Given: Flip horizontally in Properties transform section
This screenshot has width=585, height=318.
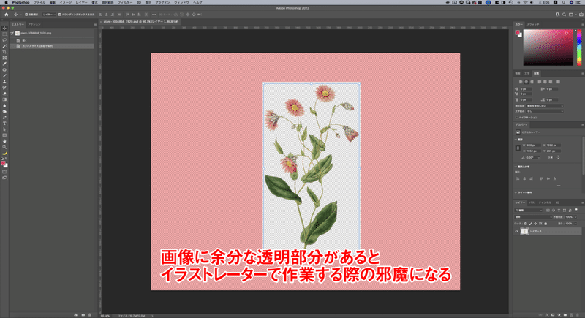Looking at the screenshot, I should point(551,158).
